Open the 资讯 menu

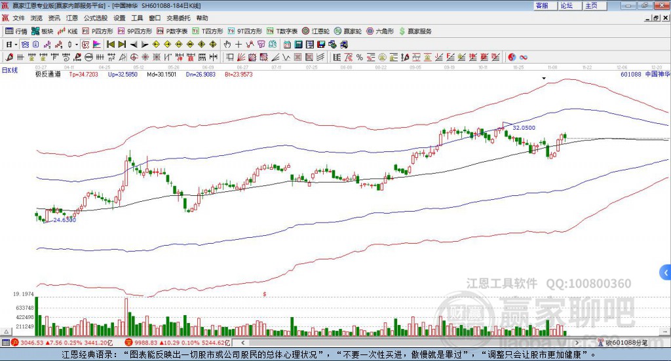pyautogui.click(x=54, y=18)
